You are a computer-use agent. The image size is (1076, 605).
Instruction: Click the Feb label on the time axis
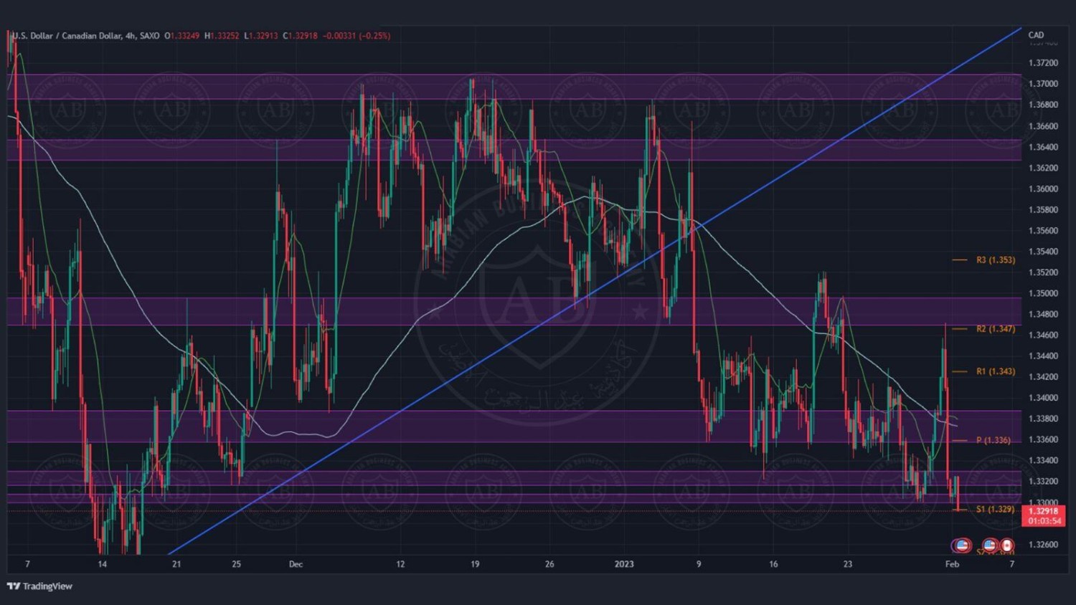[x=952, y=564]
